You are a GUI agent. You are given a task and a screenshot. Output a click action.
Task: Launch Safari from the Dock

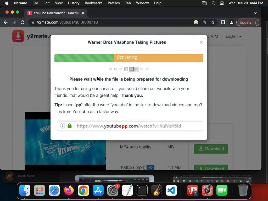(54, 190)
